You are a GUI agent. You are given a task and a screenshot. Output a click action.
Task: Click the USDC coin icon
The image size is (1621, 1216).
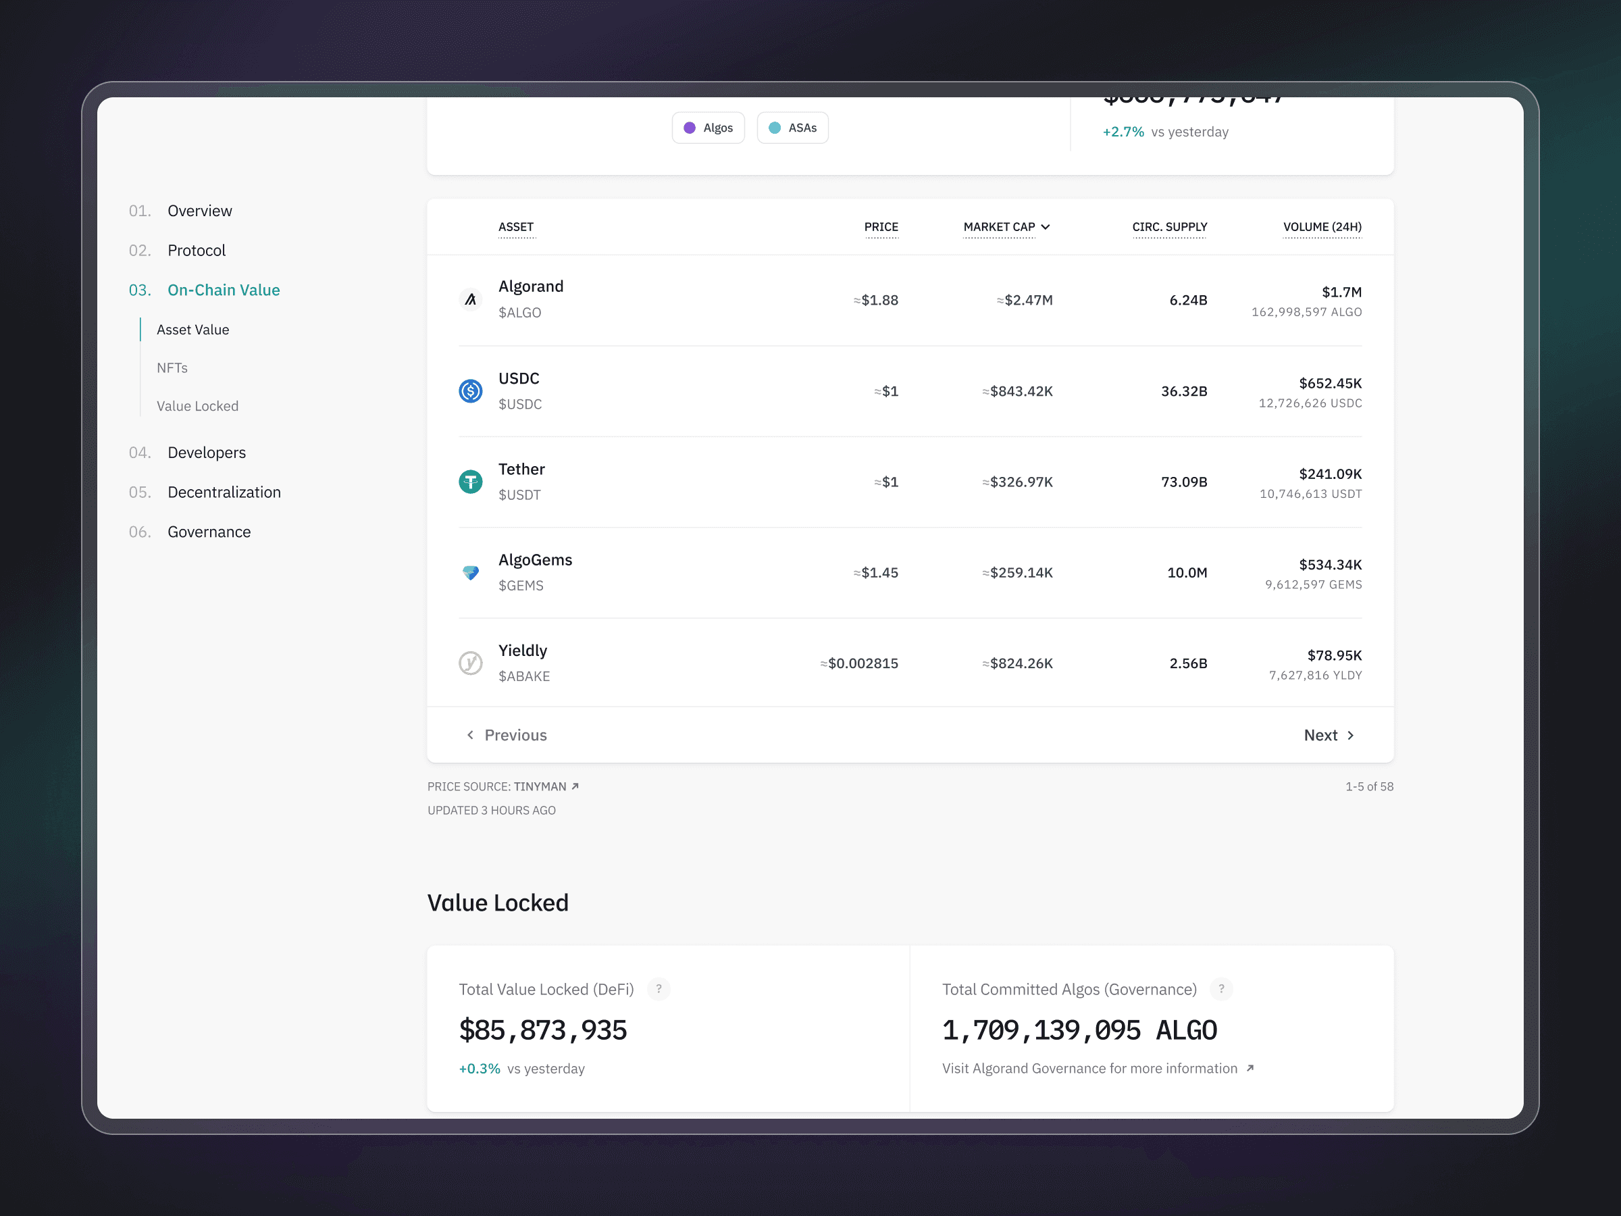click(471, 390)
